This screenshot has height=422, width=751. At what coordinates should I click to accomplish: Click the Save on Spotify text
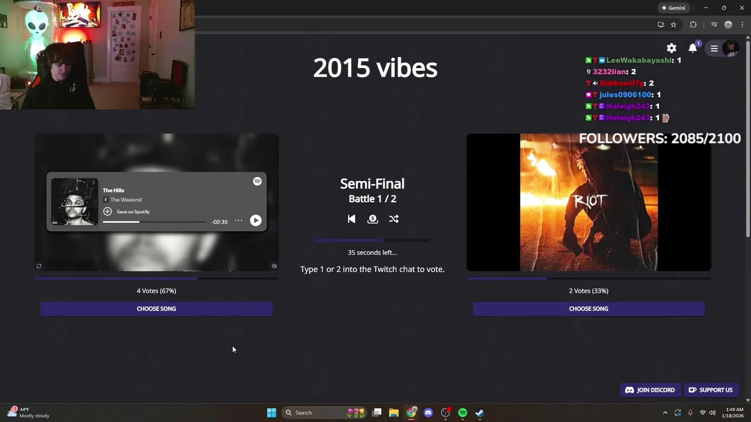(x=133, y=212)
